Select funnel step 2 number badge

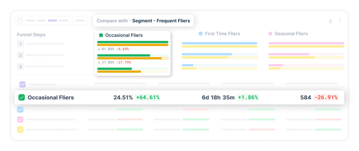click(21, 55)
